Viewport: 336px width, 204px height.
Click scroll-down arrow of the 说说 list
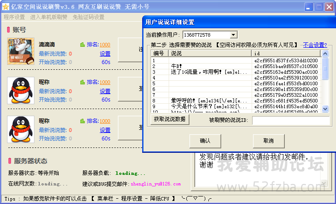(325, 109)
